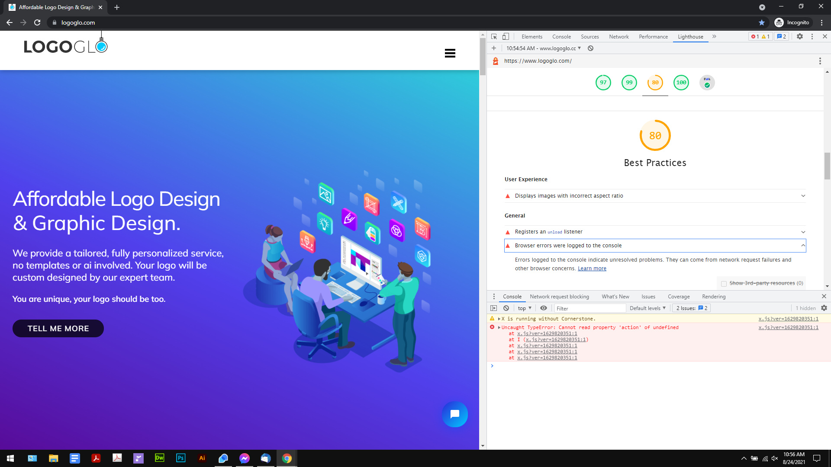
Task: Click the Photoshop icon in taskbar
Action: (180, 458)
